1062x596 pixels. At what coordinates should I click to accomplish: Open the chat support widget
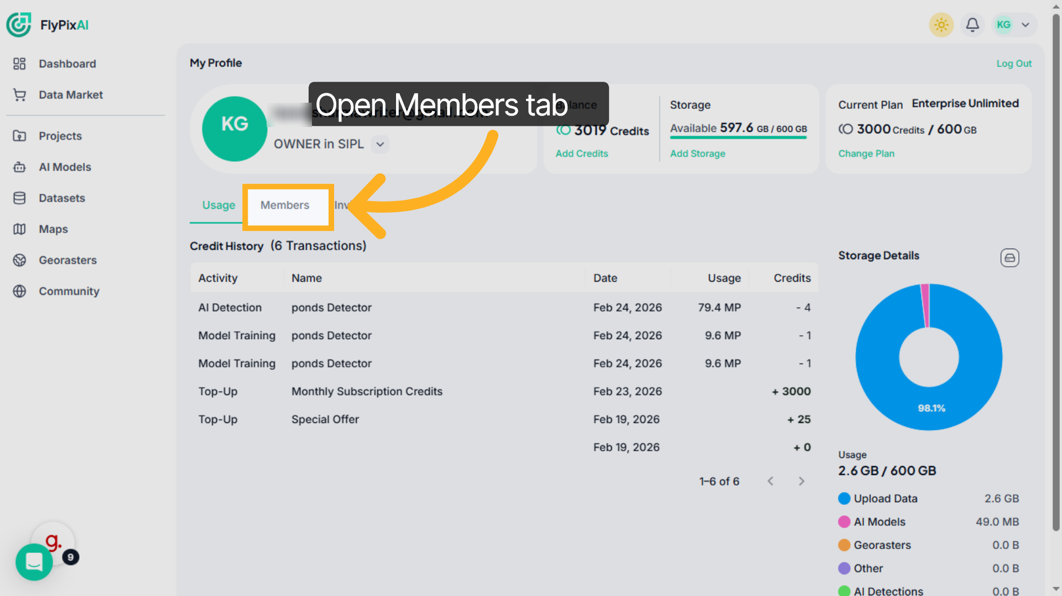pos(34,562)
